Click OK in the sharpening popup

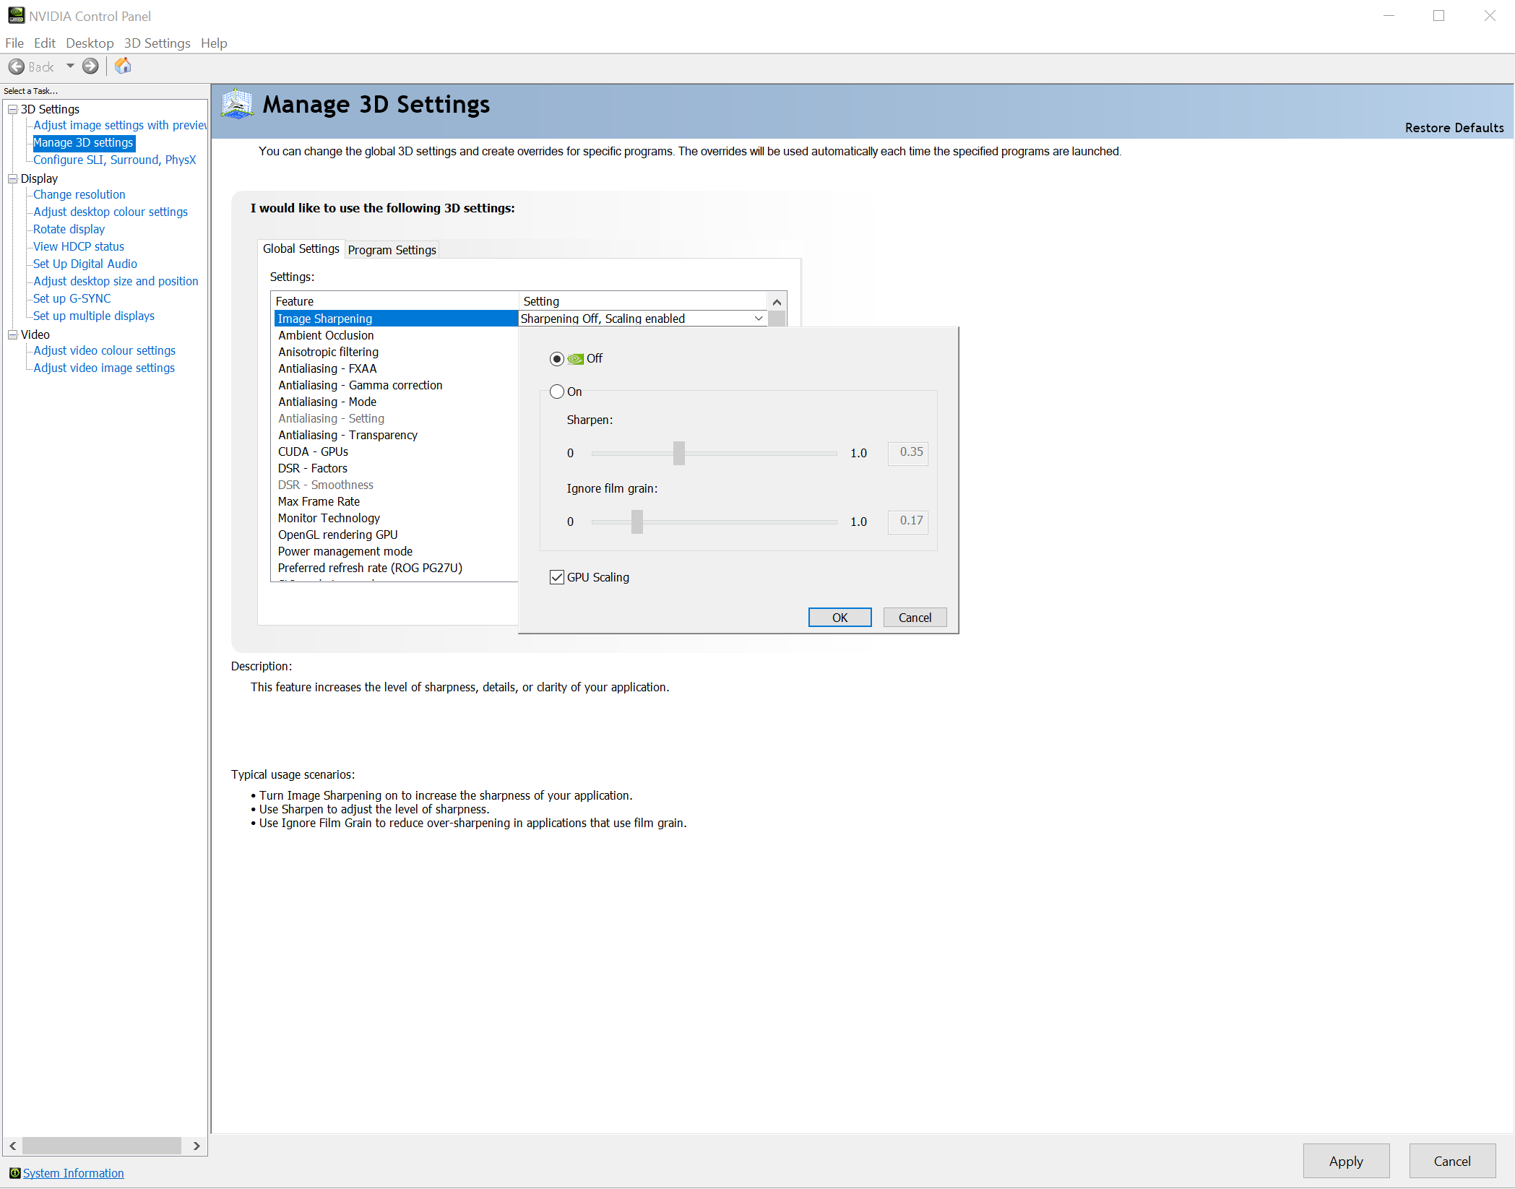point(839,618)
